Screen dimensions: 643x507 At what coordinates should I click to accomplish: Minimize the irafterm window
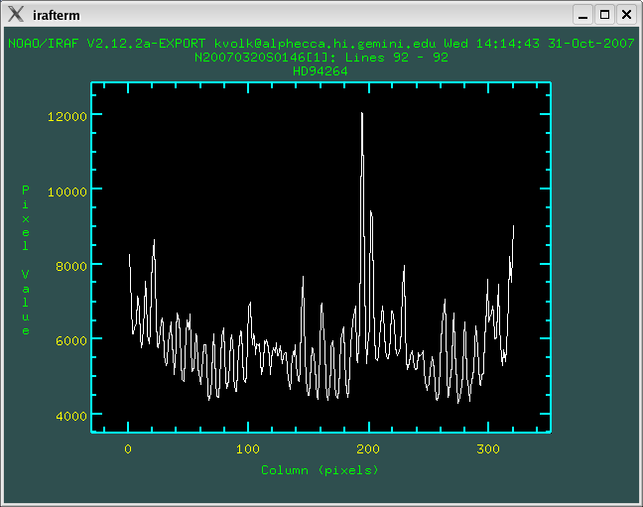[582, 15]
